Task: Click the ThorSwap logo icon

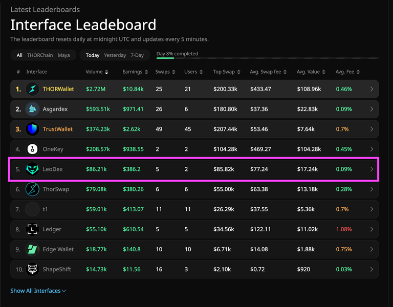Action: tap(32, 189)
